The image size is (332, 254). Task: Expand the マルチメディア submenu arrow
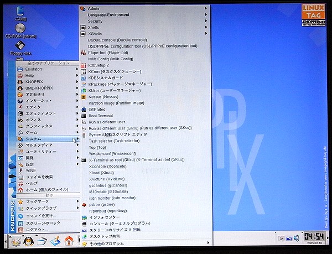pos(77,145)
